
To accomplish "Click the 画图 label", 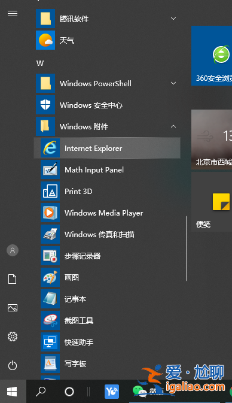I will click(72, 278).
